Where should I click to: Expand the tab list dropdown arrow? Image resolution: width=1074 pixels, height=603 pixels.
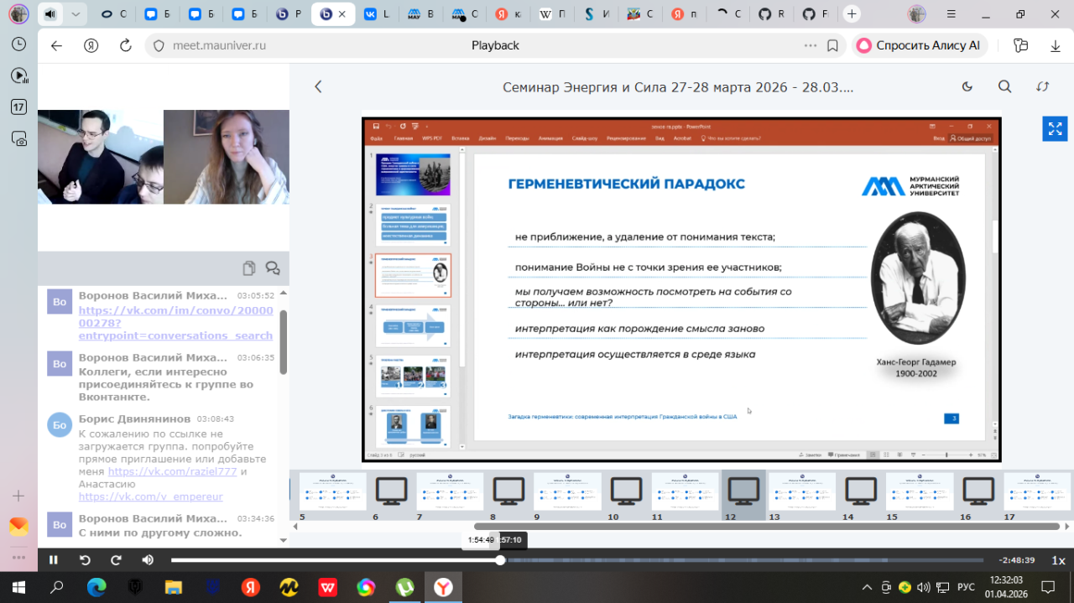tap(76, 14)
